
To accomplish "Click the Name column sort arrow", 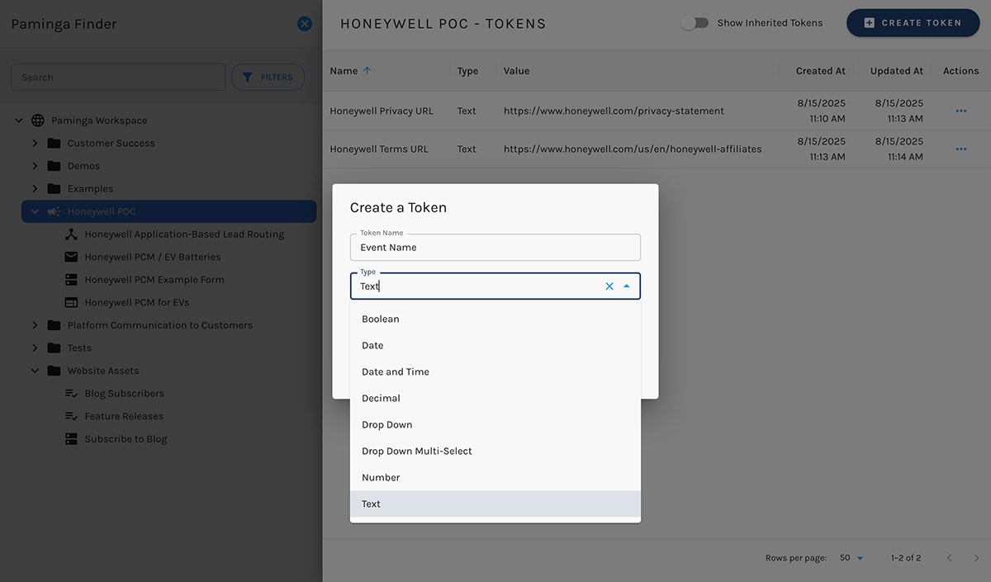I will 367,71.
